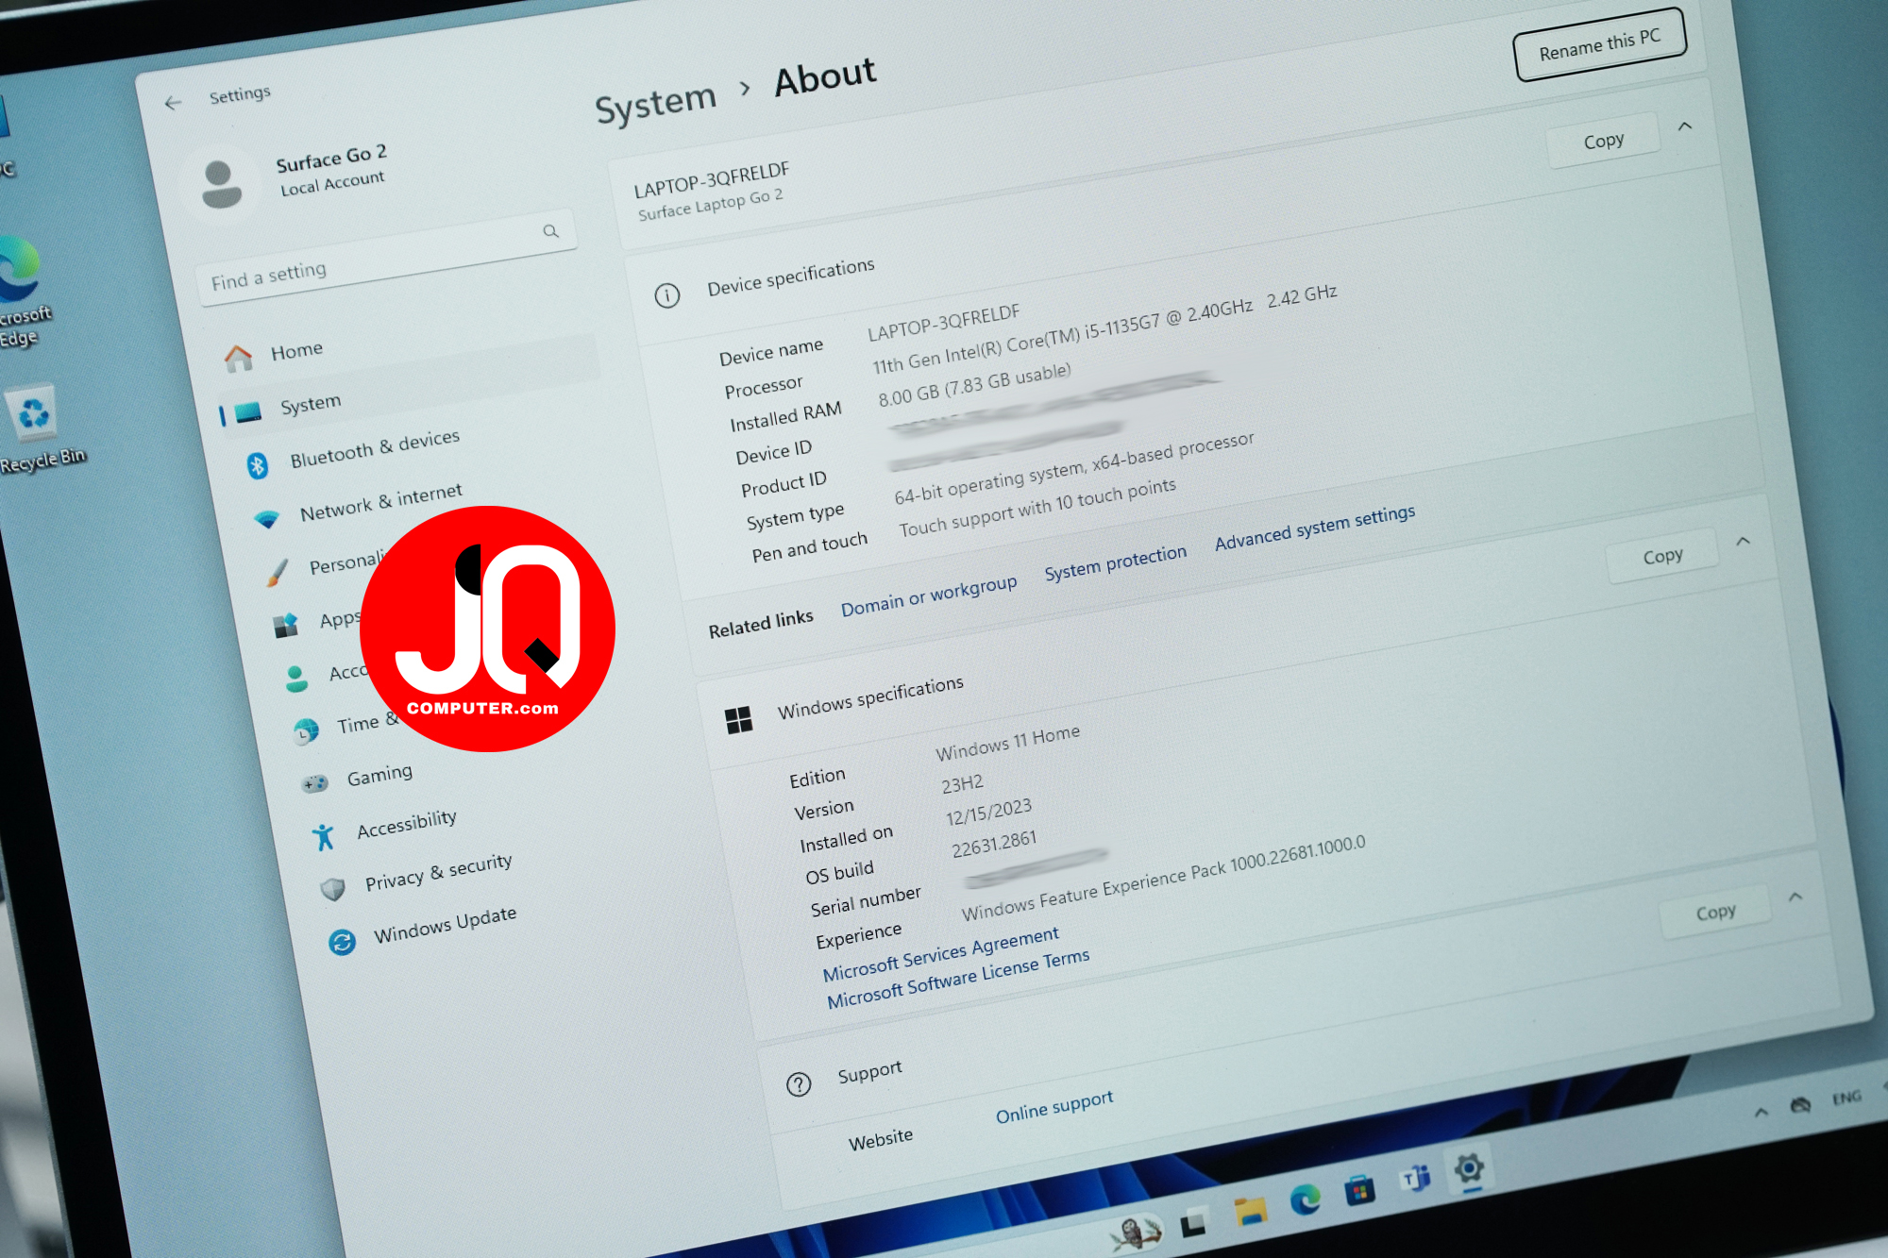Open Network & internet settings

tap(380, 502)
